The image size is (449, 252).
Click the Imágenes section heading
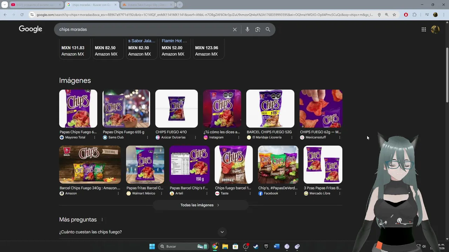click(75, 80)
